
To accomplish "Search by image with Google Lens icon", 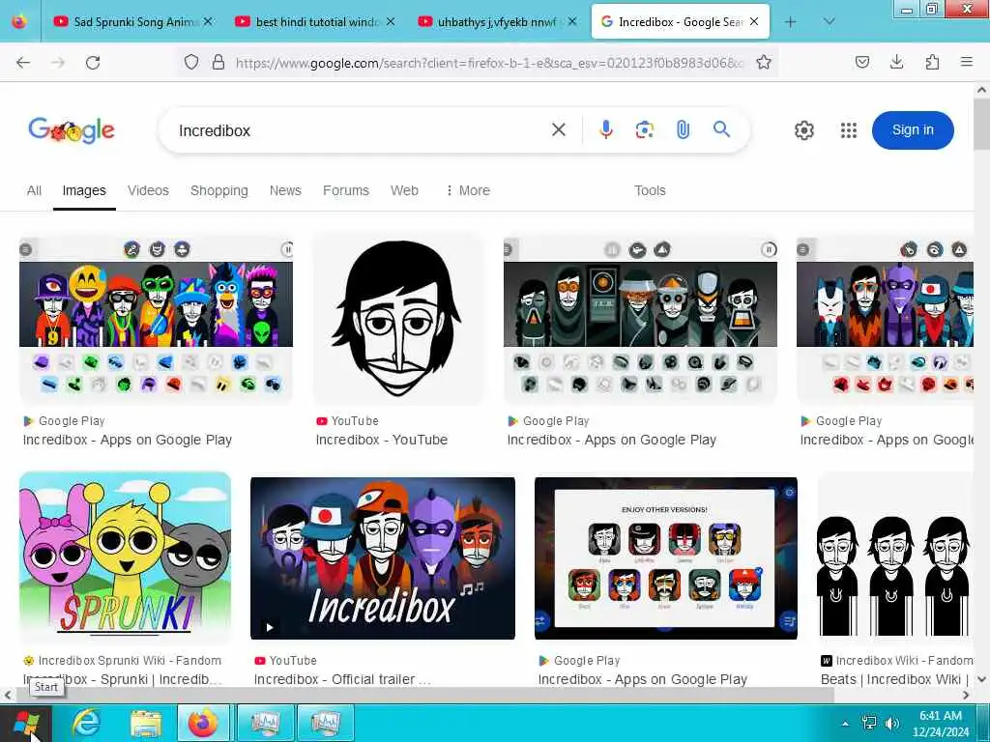I will tap(644, 130).
